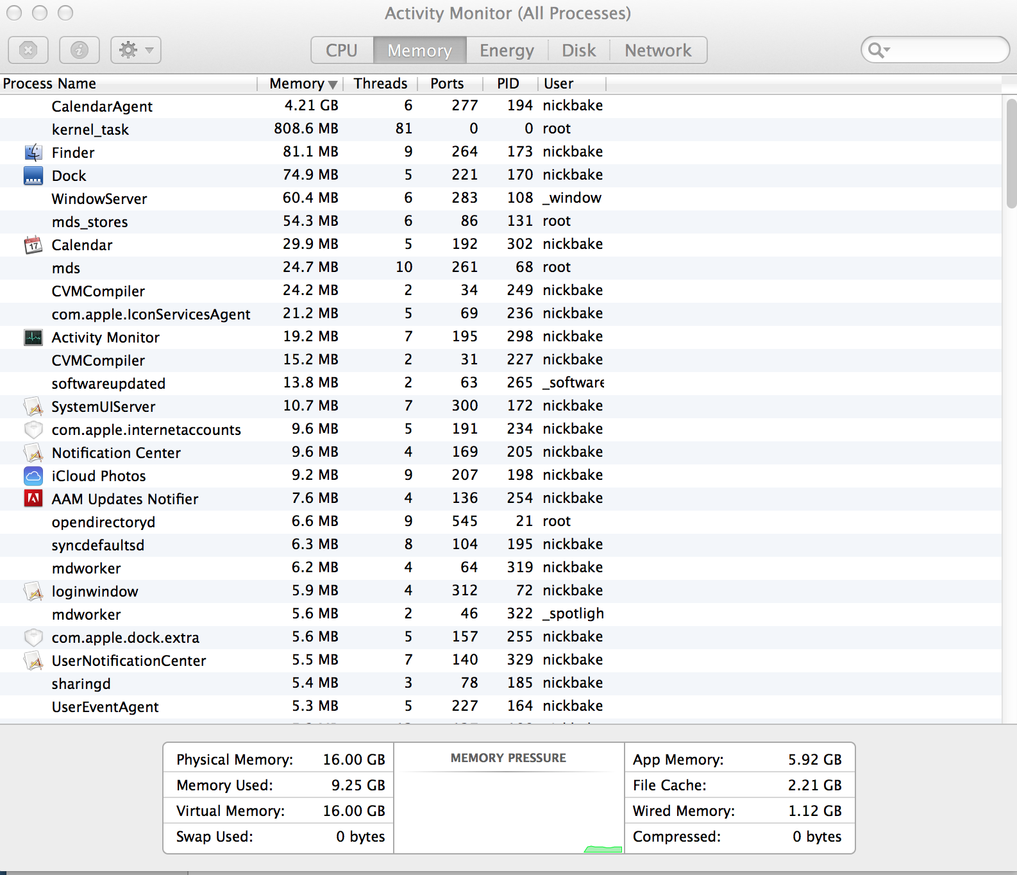
Task: Select the opendirectoryd process
Action: point(501,522)
